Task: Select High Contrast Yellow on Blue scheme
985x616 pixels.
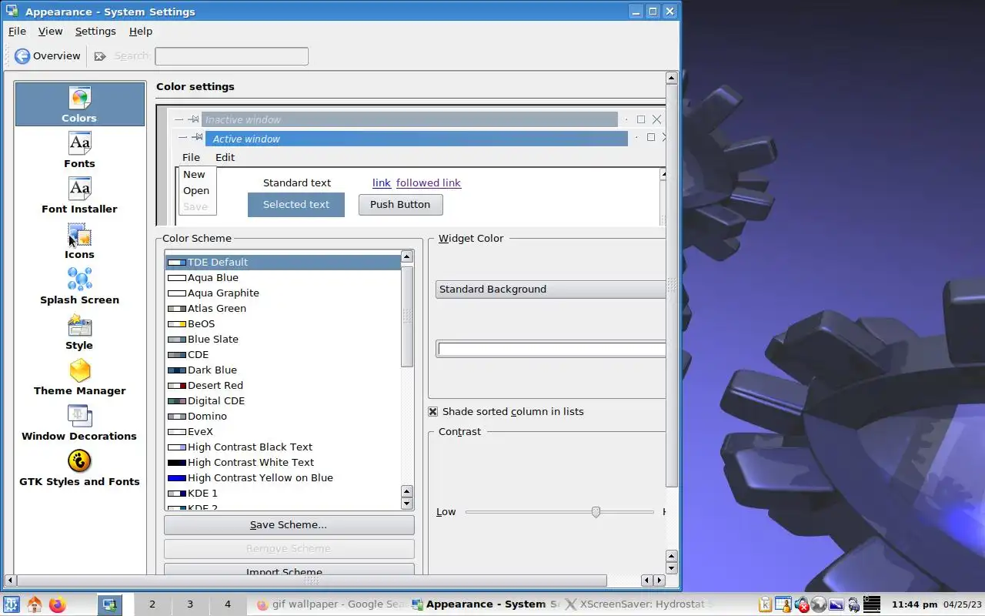Action: point(282,478)
